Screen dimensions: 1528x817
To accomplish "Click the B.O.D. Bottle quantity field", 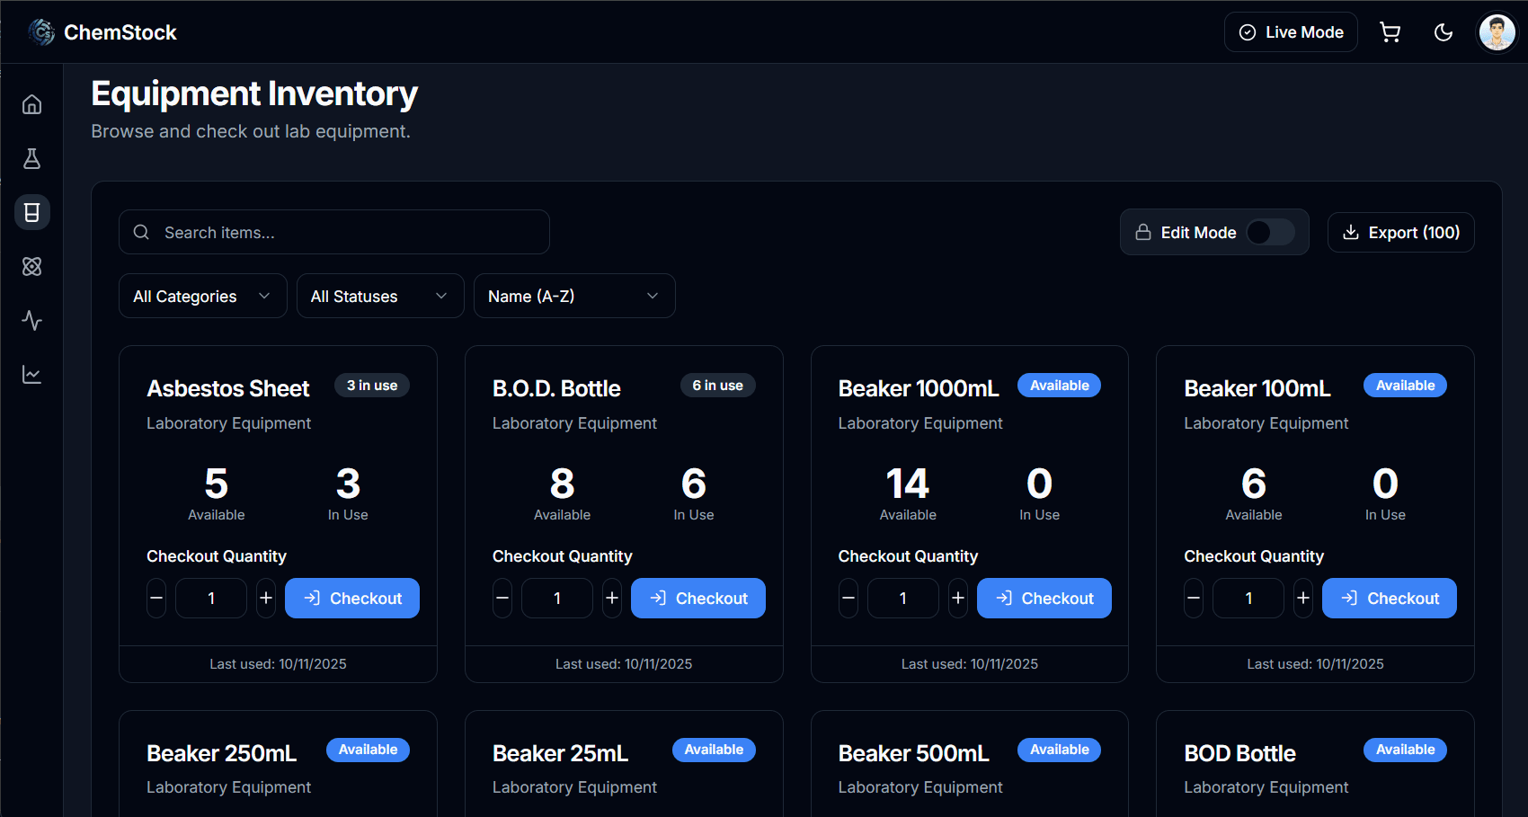I will click(557, 599).
